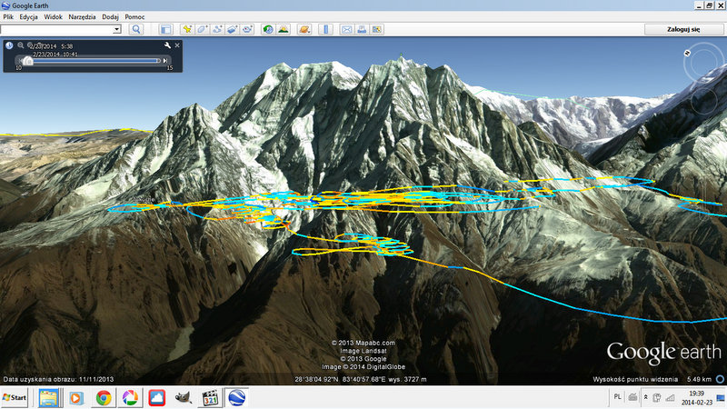This screenshot has height=409, width=727.
Task: Open the search box dropdown arrow
Action: click(x=117, y=29)
